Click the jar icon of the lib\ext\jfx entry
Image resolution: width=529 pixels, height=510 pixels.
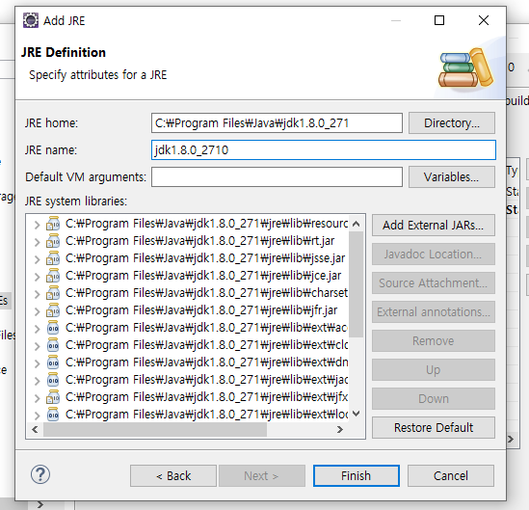(53, 397)
